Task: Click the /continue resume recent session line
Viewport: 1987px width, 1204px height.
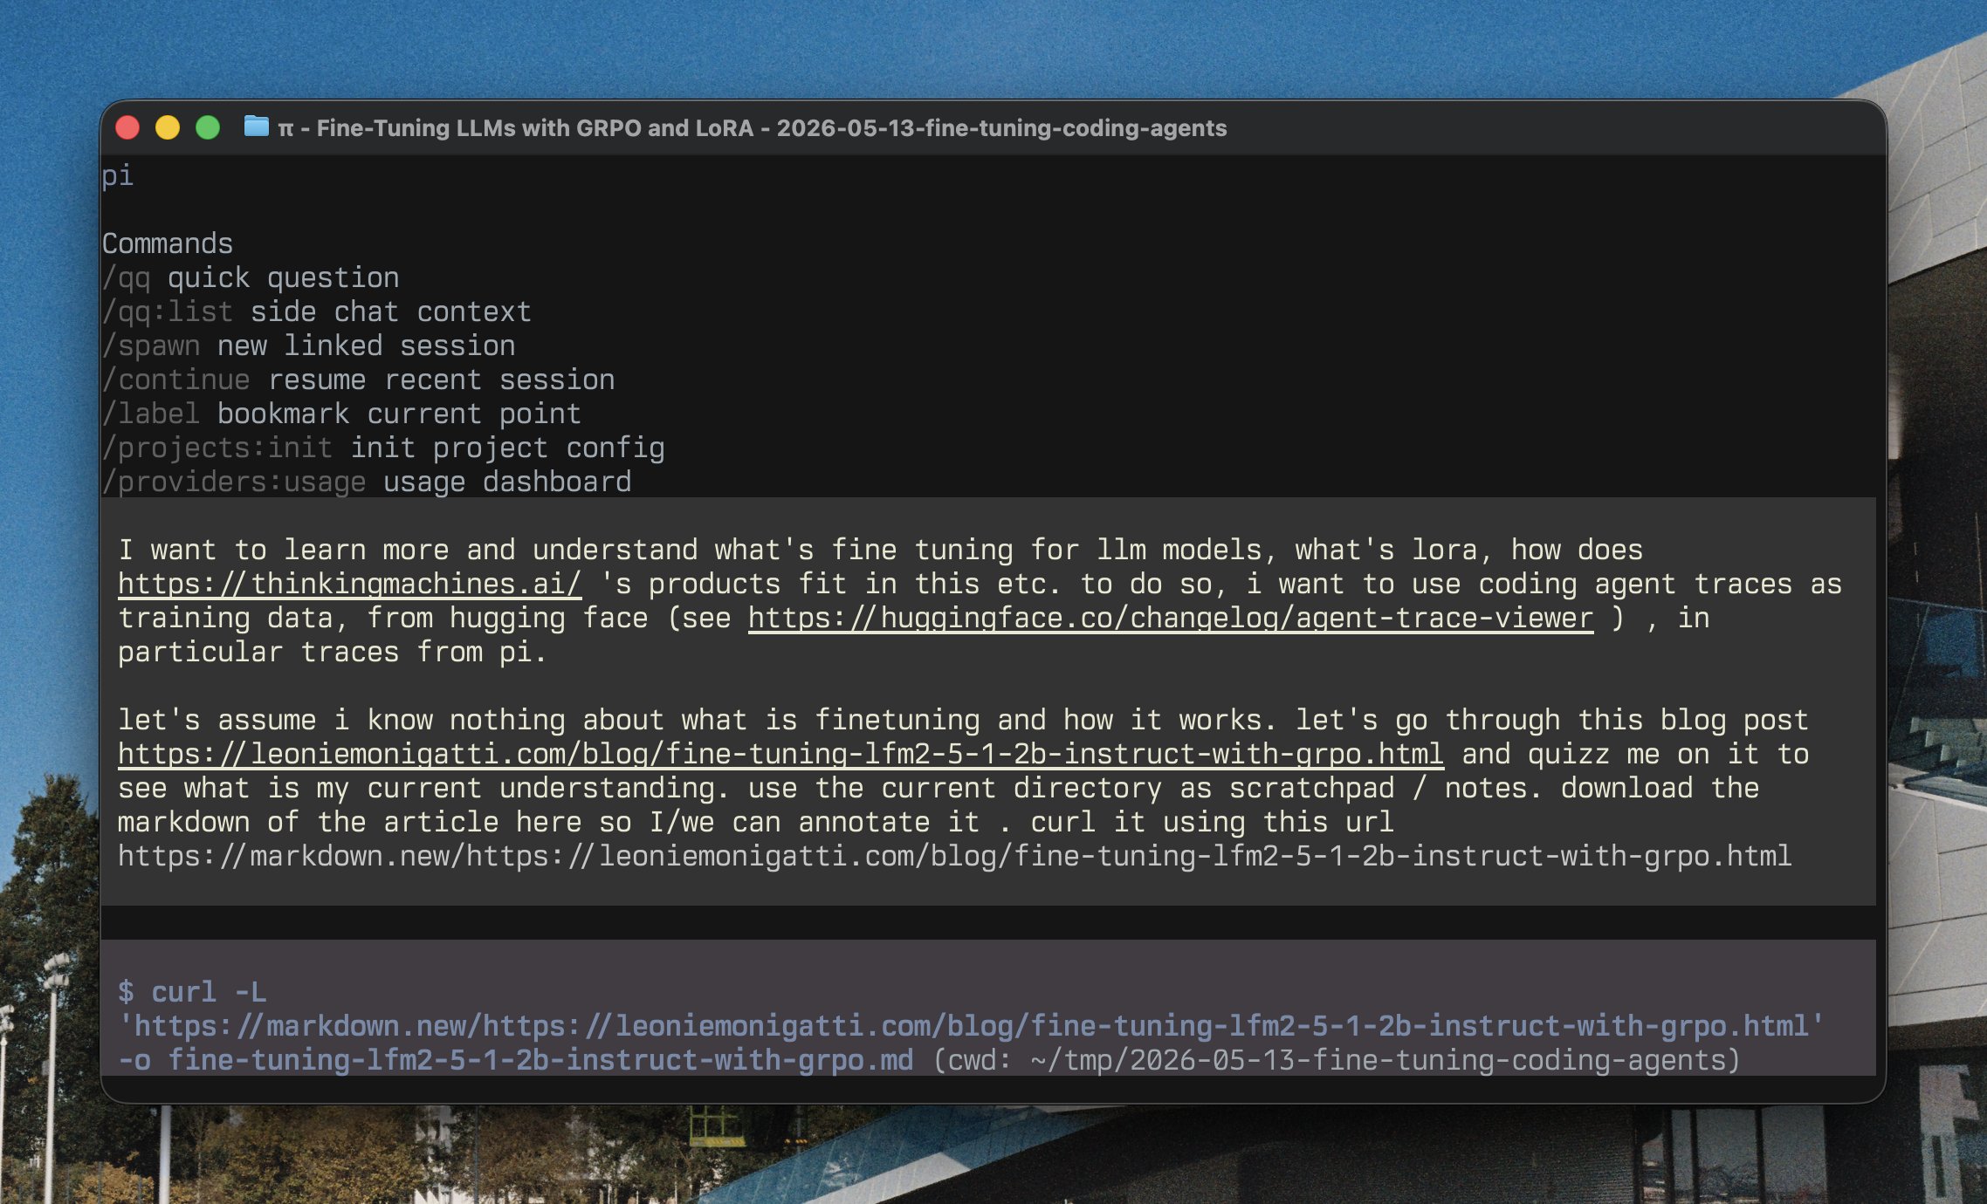Action: pos(359,380)
